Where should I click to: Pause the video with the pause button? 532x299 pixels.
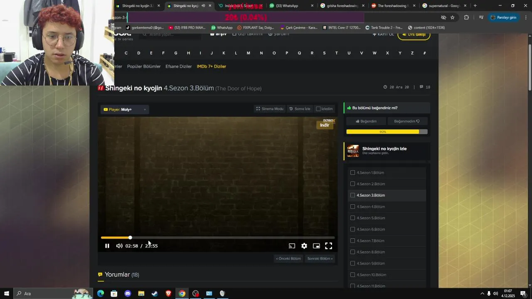pyautogui.click(x=107, y=246)
